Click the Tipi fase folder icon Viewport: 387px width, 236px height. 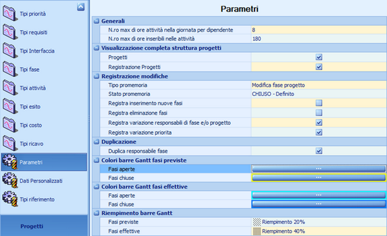(10, 69)
